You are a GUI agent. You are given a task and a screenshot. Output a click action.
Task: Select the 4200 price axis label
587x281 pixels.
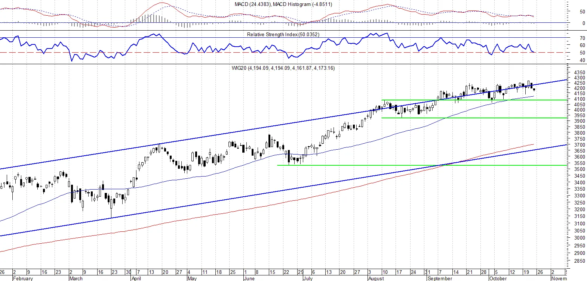(x=580, y=88)
